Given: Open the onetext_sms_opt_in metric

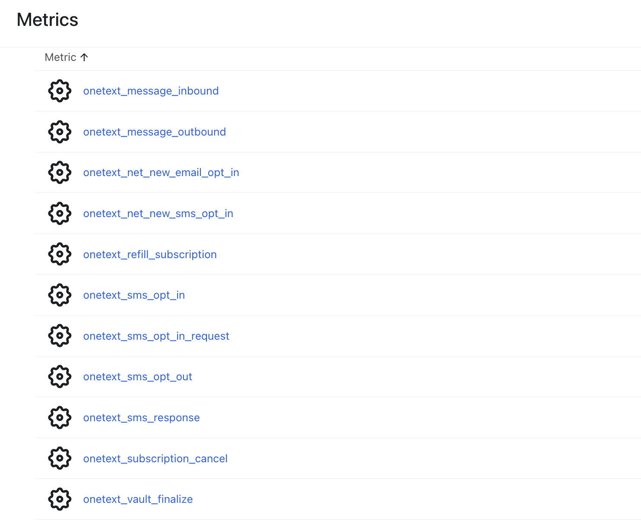Looking at the screenshot, I should click(134, 295).
